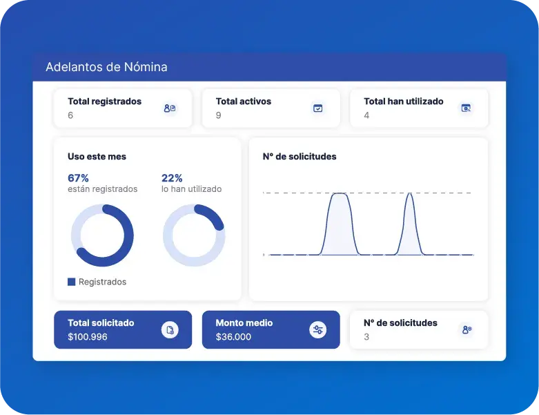This screenshot has width=539, height=415.
Task: Open the Total activos card
Action: pyautogui.click(x=271, y=108)
